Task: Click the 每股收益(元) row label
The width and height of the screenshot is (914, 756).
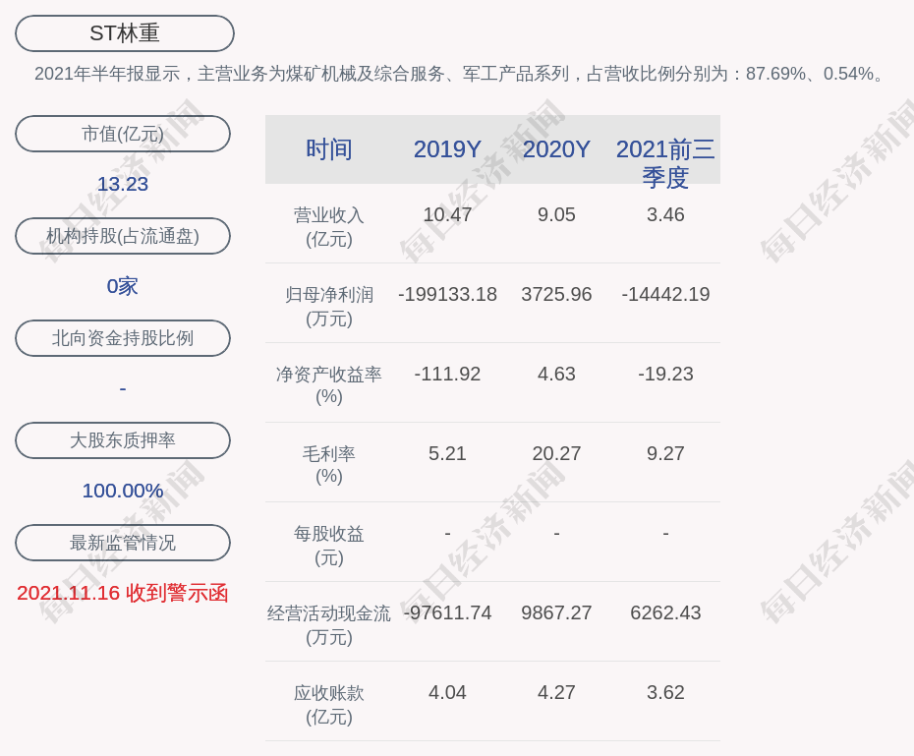Action: (329, 546)
